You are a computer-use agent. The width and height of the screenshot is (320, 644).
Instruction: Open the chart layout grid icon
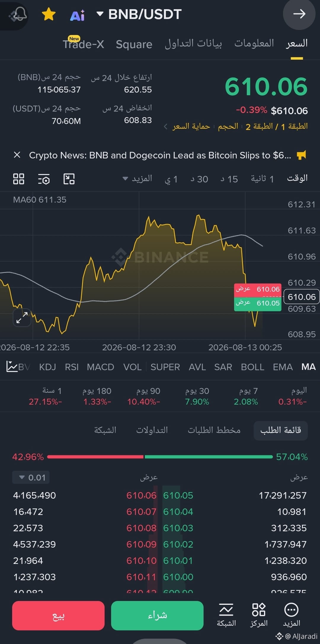[x=19, y=179]
